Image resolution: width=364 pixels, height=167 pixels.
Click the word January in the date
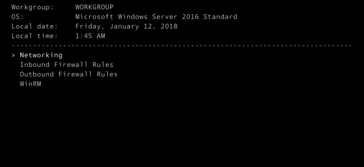point(124,27)
